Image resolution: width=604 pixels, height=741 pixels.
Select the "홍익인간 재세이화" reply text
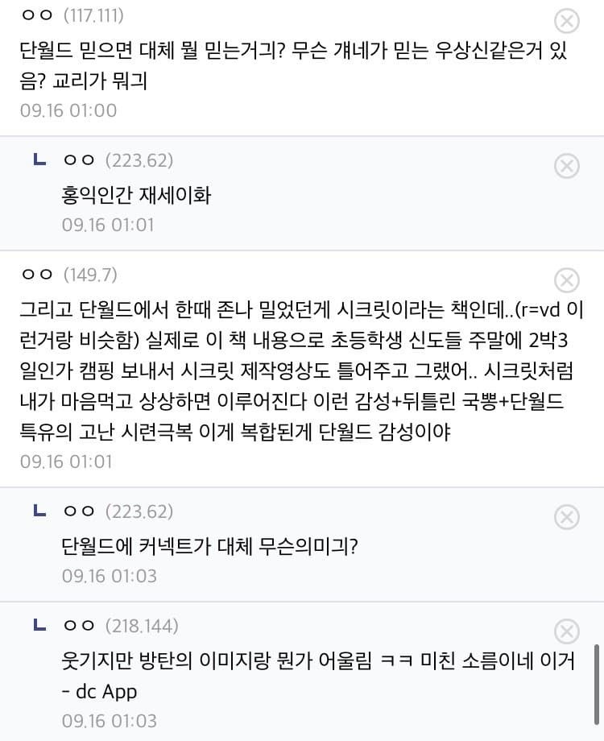pyautogui.click(x=136, y=194)
